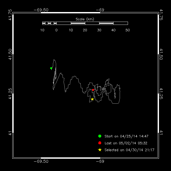This screenshot has height=171, width=171.
Task: Click the 20 label under the scale bar
Action: [85, 30]
